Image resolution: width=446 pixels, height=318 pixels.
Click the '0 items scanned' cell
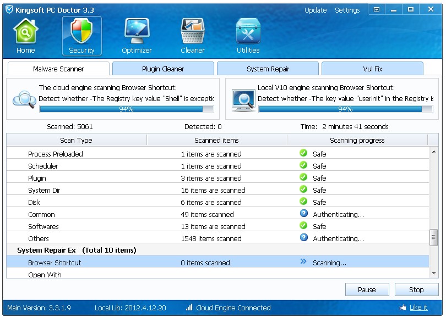point(205,263)
